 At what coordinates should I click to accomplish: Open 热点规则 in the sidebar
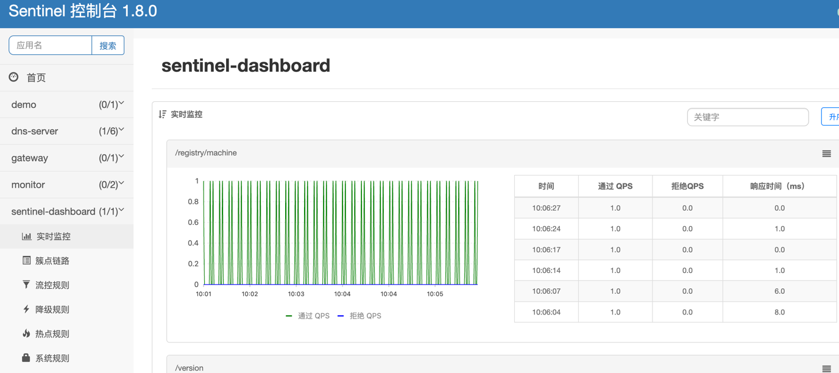point(66,334)
